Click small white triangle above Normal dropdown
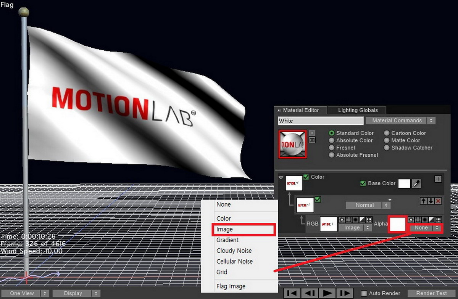 (390, 199)
